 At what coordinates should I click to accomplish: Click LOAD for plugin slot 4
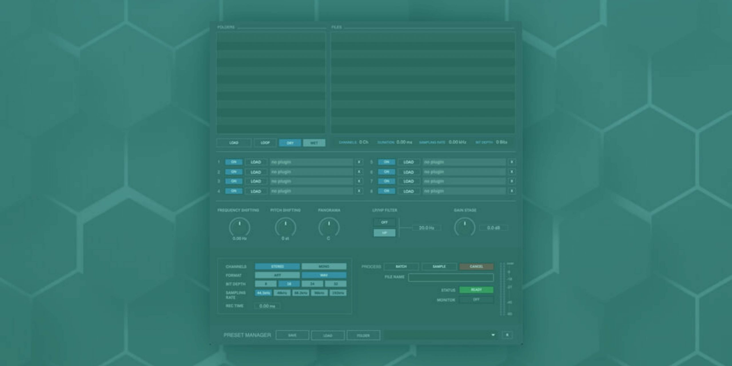click(256, 191)
